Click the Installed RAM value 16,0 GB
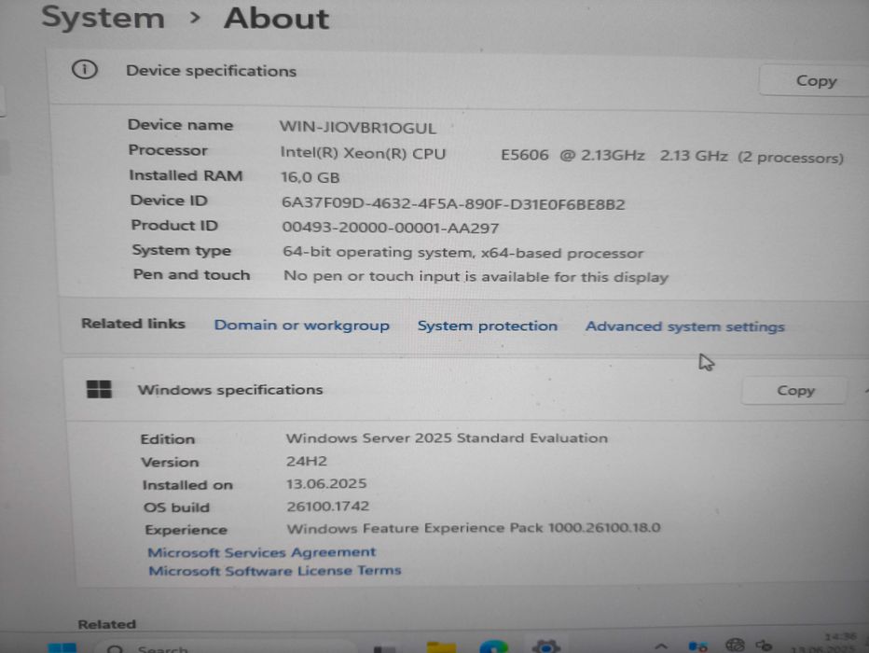The image size is (869, 653). (310, 177)
